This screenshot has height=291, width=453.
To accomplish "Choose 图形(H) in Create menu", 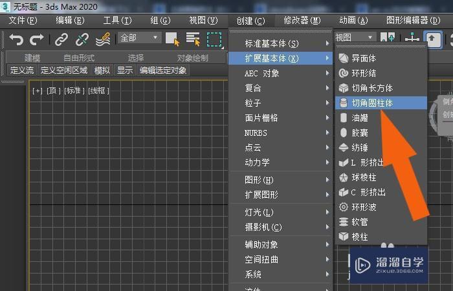I will click(x=280, y=180).
